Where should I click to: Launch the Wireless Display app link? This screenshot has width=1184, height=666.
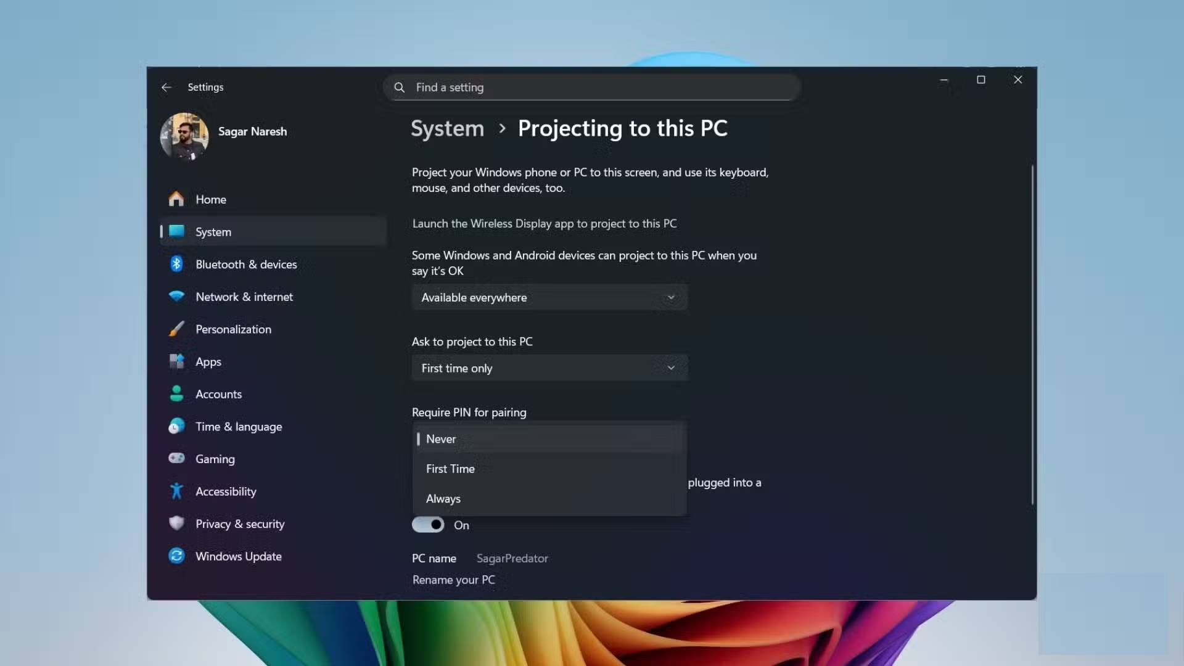pos(544,223)
